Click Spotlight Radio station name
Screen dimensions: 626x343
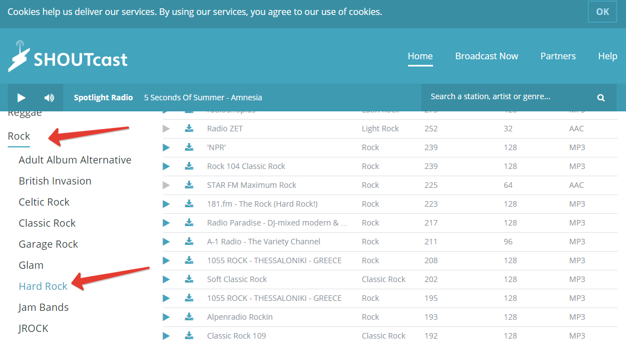pos(103,98)
